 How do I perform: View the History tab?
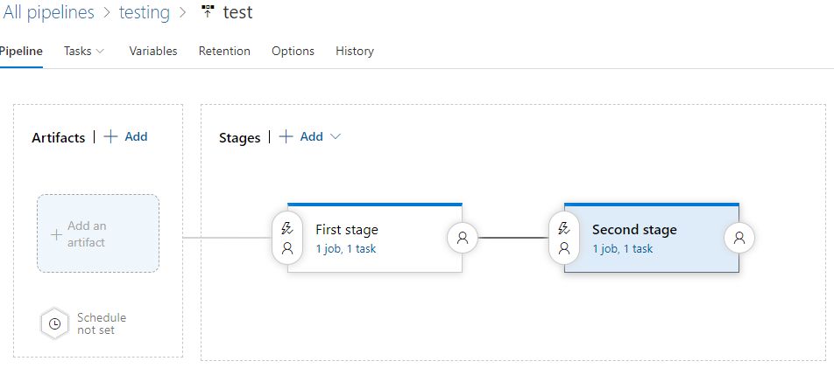coord(355,51)
